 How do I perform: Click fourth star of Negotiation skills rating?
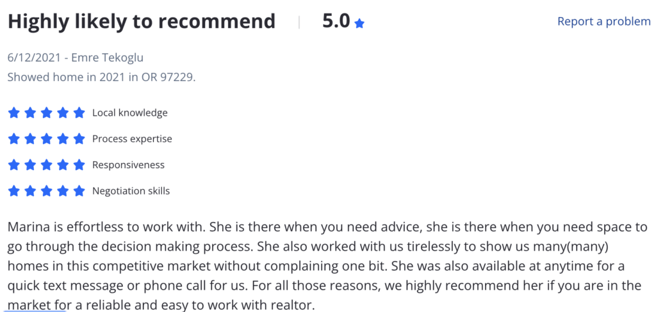coord(63,191)
